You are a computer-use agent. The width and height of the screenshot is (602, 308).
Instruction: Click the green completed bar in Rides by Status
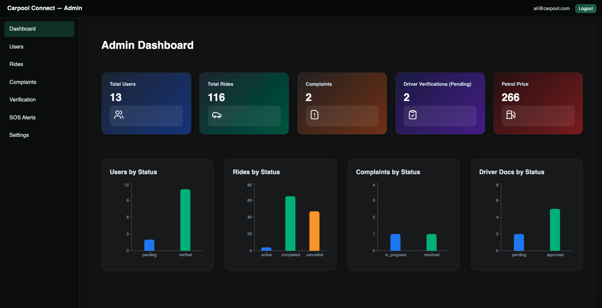coord(290,223)
